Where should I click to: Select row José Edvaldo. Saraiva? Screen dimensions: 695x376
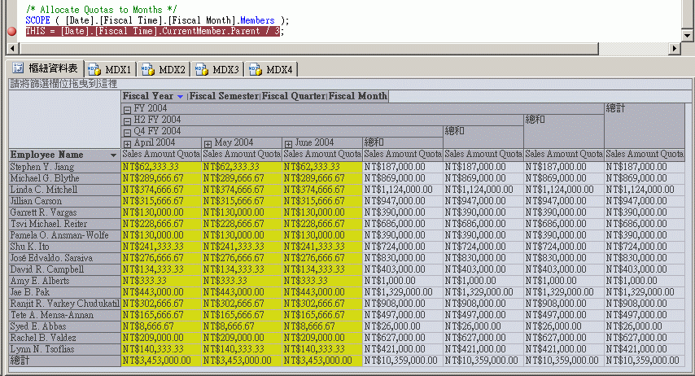(65, 258)
